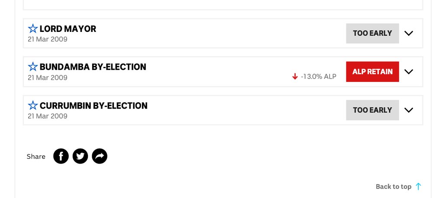Open the Currumbin By-Election title
This screenshot has width=433, height=198.
[x=94, y=105]
